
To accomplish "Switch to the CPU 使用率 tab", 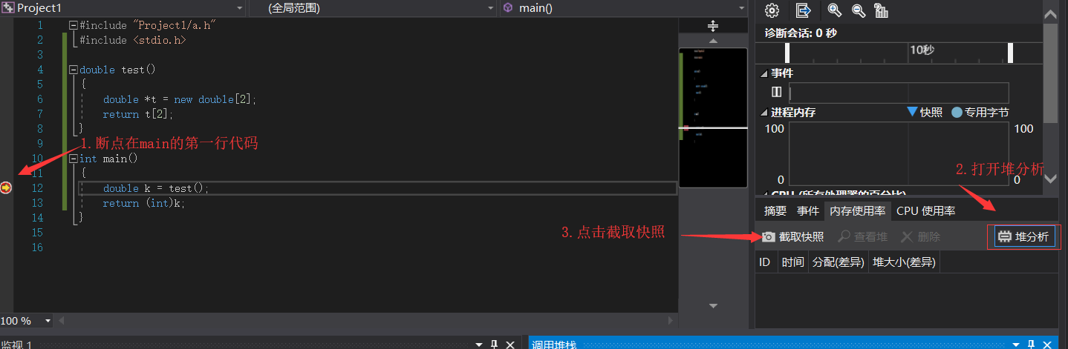I will point(925,211).
